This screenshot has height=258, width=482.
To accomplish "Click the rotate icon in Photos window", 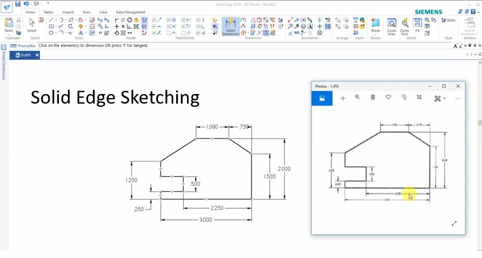I will tap(404, 97).
